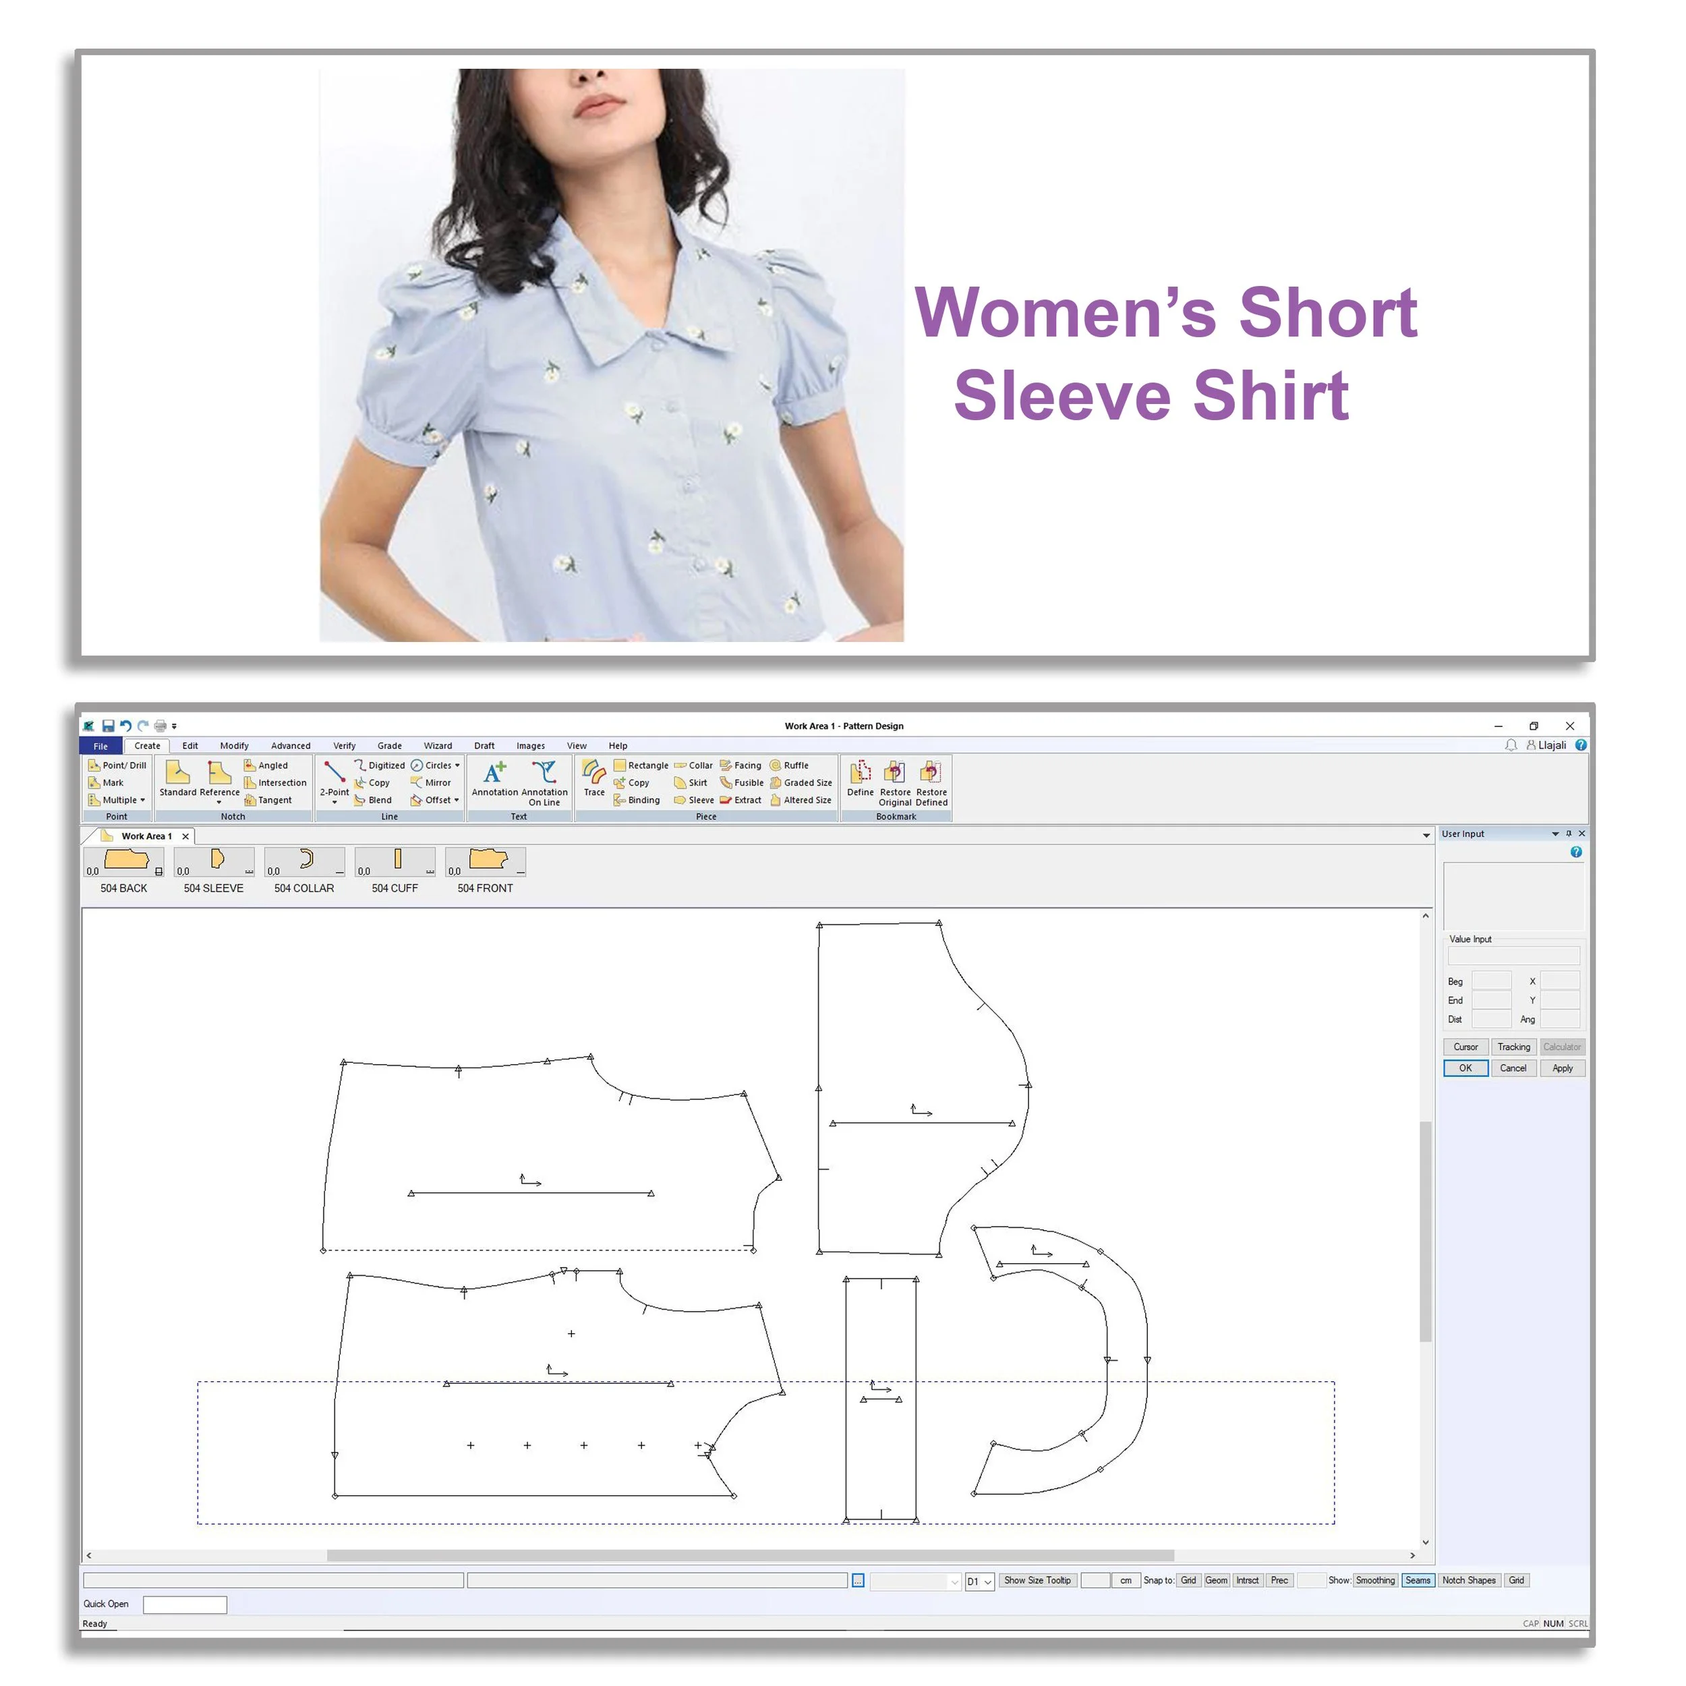
Task: Select the Intersection notch tool
Action: 275,783
